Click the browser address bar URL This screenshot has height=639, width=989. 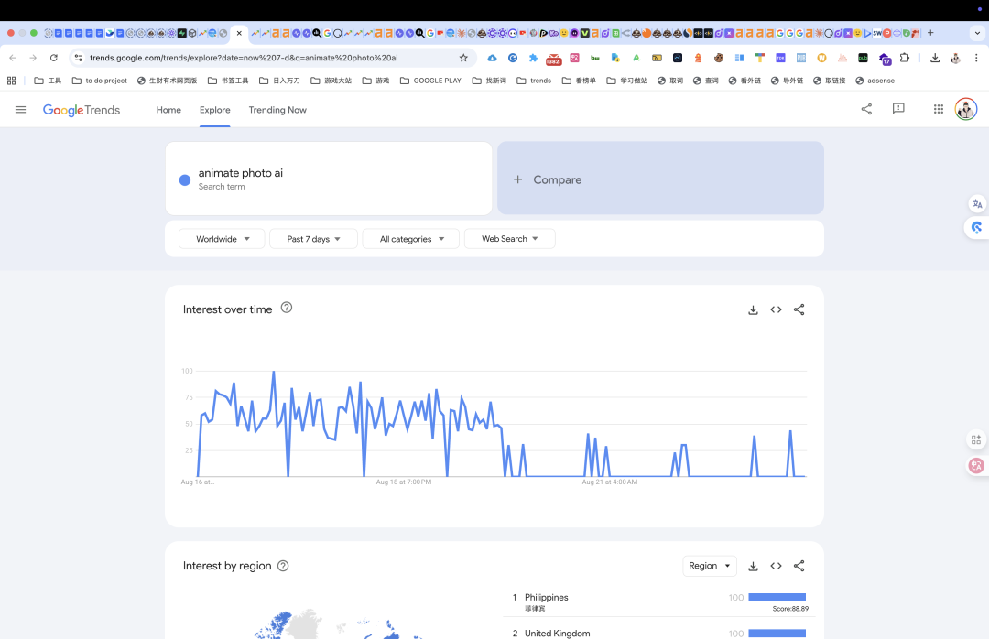point(244,58)
